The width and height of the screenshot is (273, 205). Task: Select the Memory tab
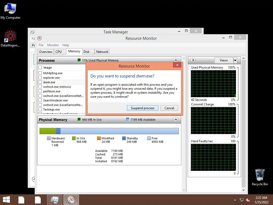point(74,51)
